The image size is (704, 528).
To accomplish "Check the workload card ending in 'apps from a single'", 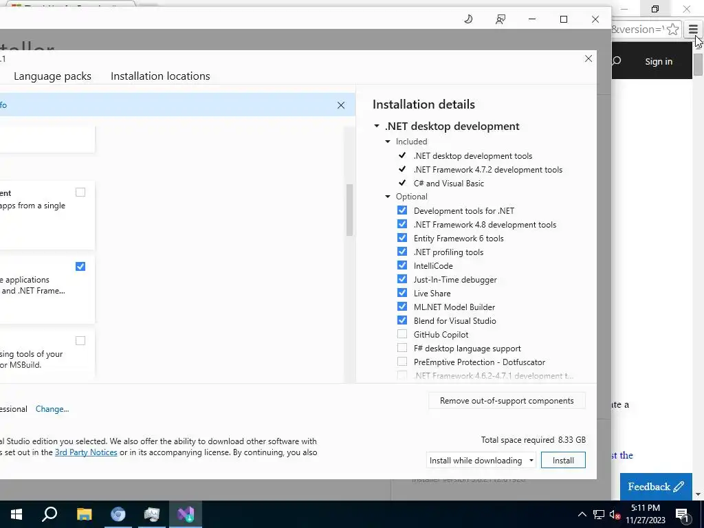I will 80,192.
